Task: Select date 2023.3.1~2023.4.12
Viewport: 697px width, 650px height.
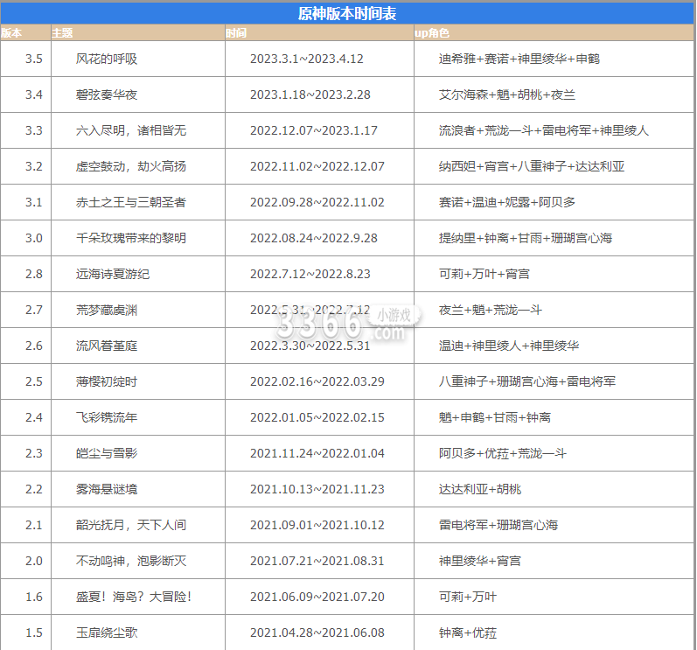Action: [x=307, y=59]
